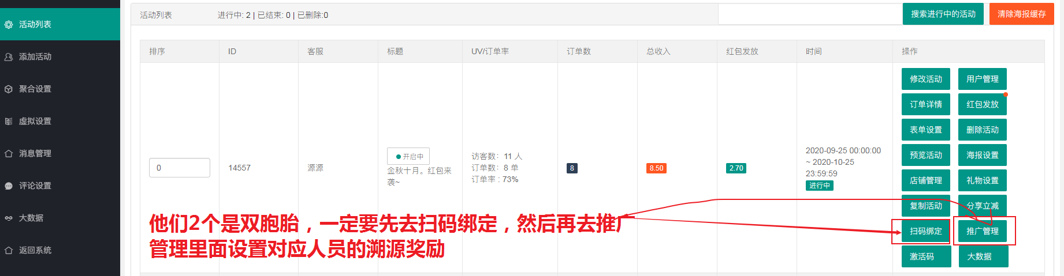Click the 删除活动 button
The image size is (1064, 276).
click(x=983, y=130)
